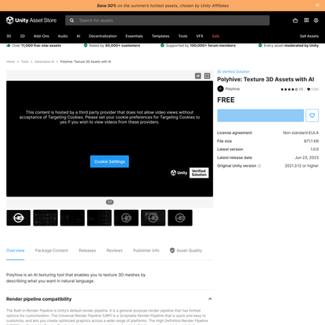This screenshot has width=325, height=325.
Task: Select the fifth media thumbnail
Action: tap(126, 218)
